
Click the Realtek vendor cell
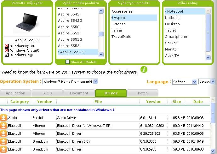tap(38, 118)
